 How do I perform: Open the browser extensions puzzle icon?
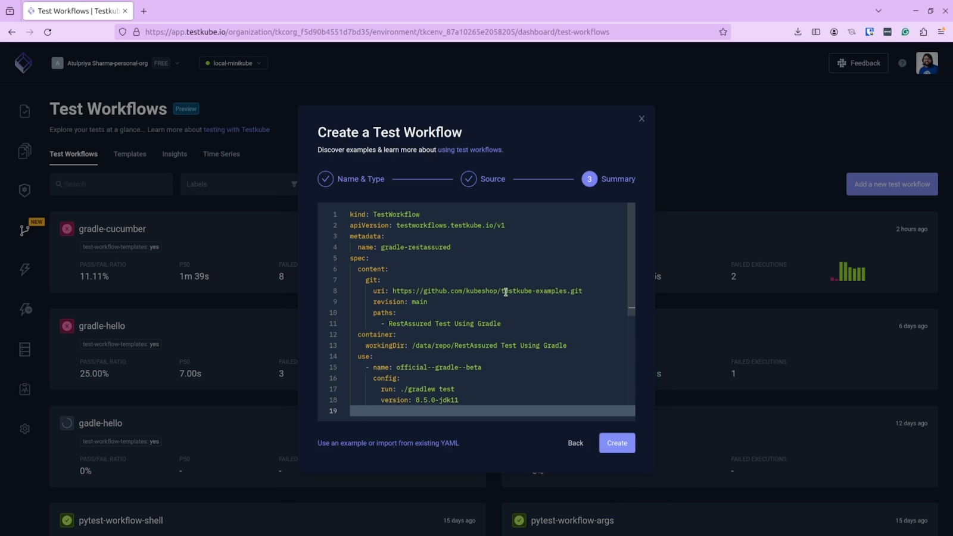(x=923, y=32)
